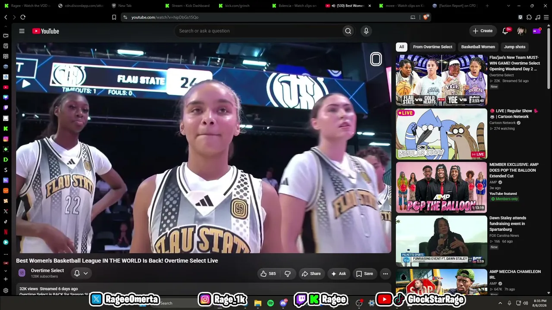Open the Dawn Staley fundraising video thumbnail
Image resolution: width=552 pixels, height=310 pixels.
pyautogui.click(x=442, y=241)
